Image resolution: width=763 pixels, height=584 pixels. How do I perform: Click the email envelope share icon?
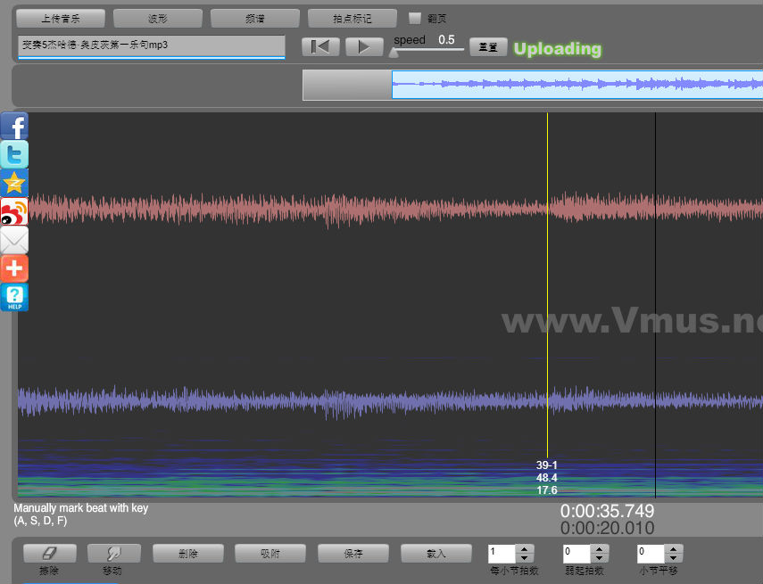[14, 241]
